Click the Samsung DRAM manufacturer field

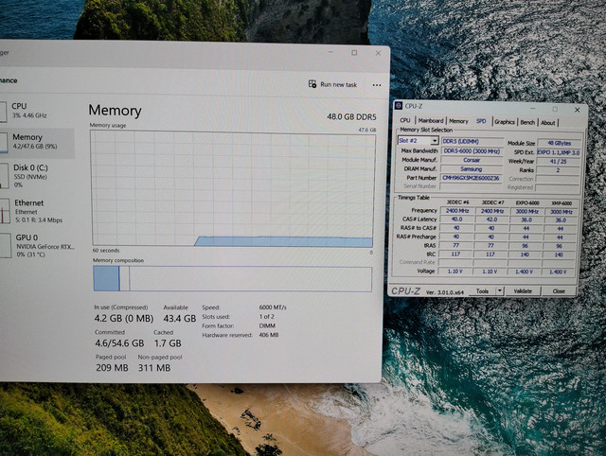tap(472, 168)
